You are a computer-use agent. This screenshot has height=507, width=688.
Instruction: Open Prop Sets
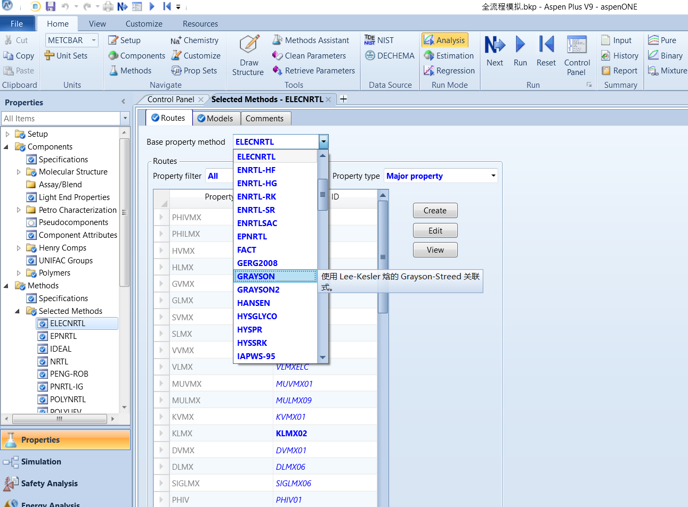coord(194,70)
